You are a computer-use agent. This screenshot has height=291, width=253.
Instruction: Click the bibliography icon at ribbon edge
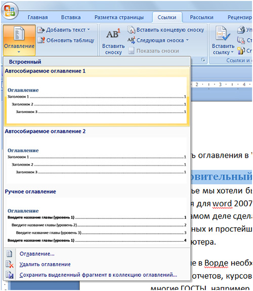click(241, 51)
